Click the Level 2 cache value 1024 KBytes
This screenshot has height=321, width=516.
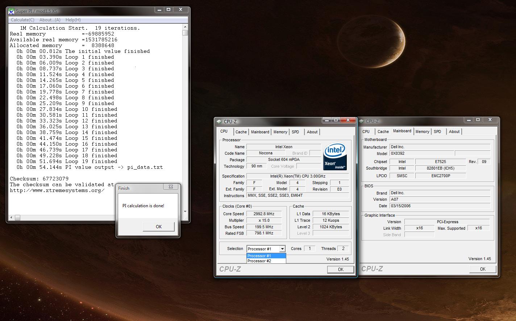coord(331,227)
